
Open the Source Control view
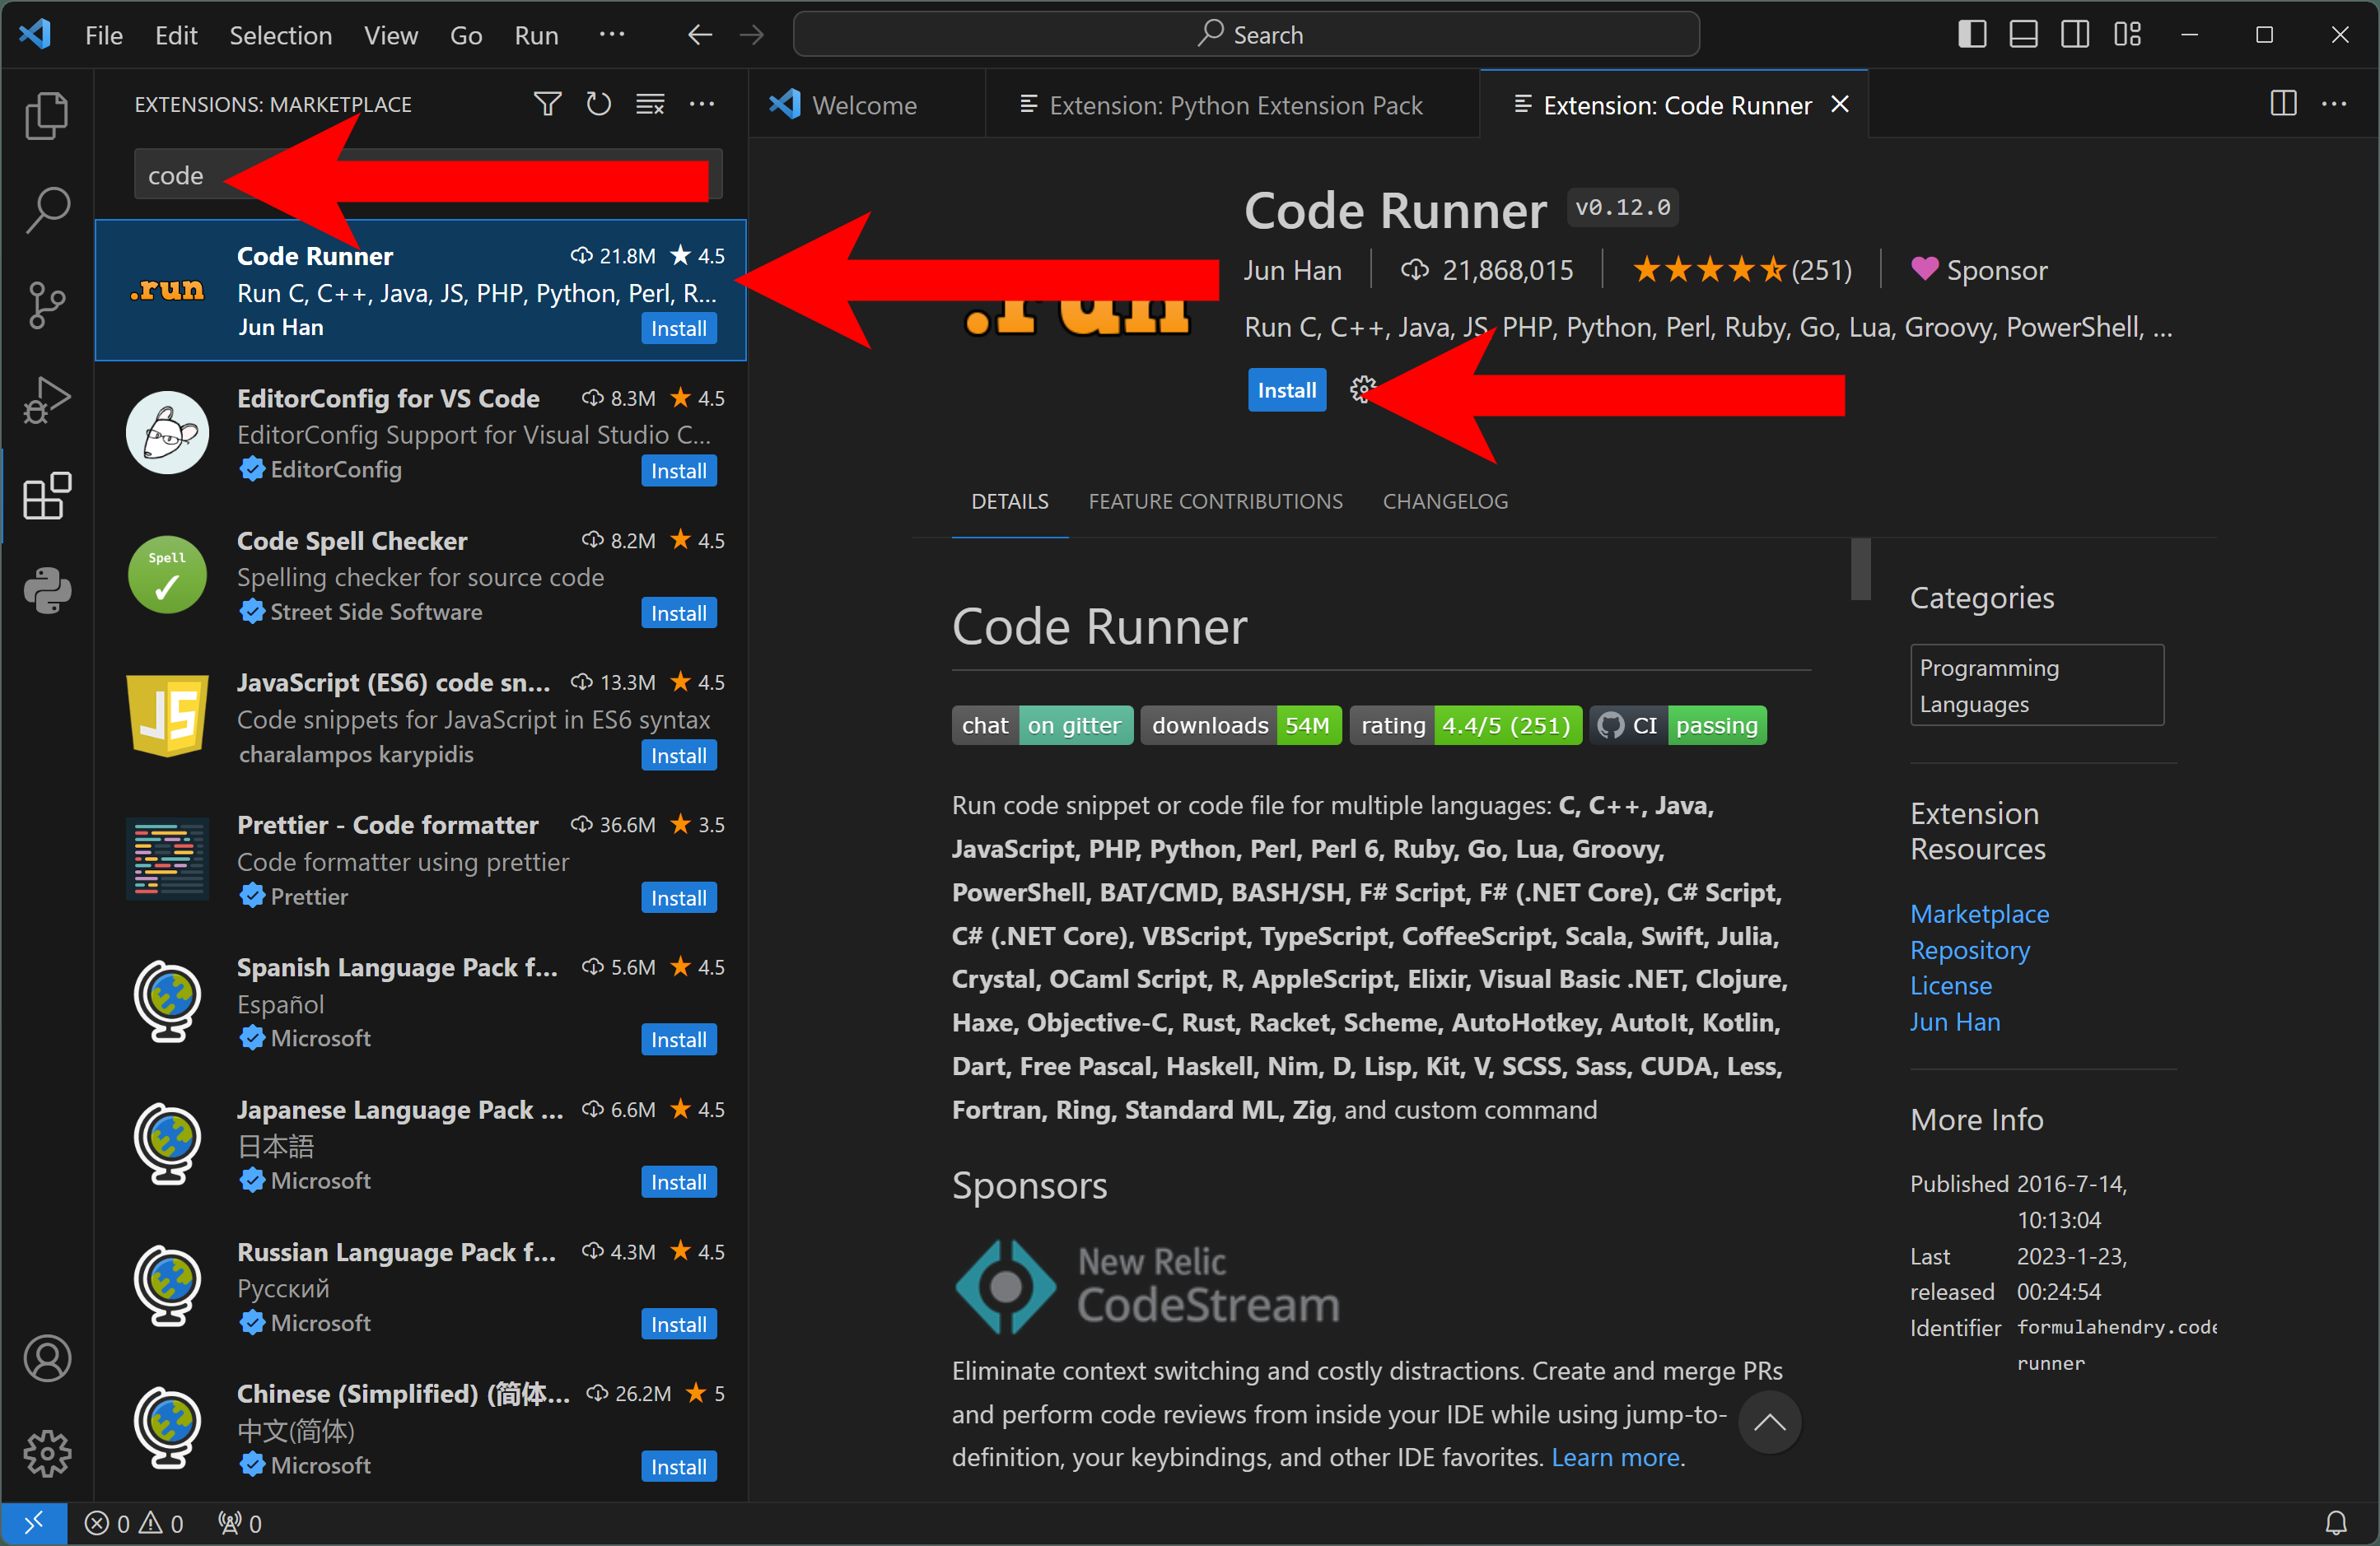coord(47,305)
